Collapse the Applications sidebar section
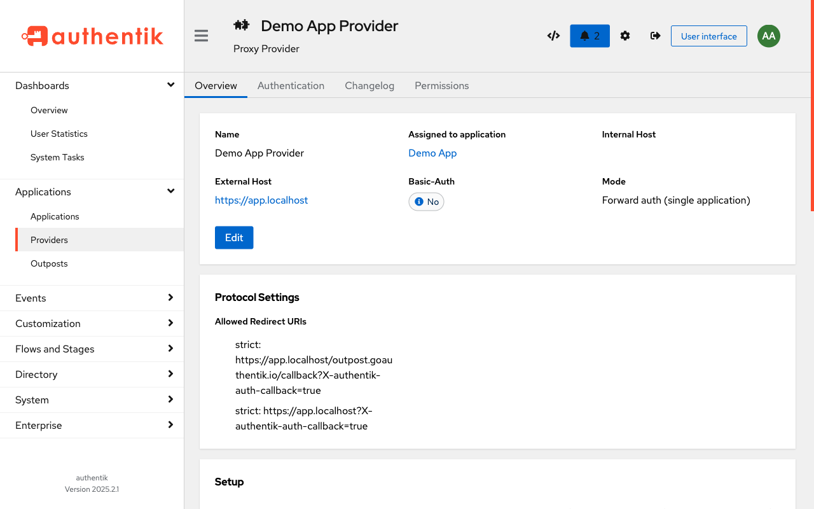The height and width of the screenshot is (509, 814). pyautogui.click(x=92, y=192)
